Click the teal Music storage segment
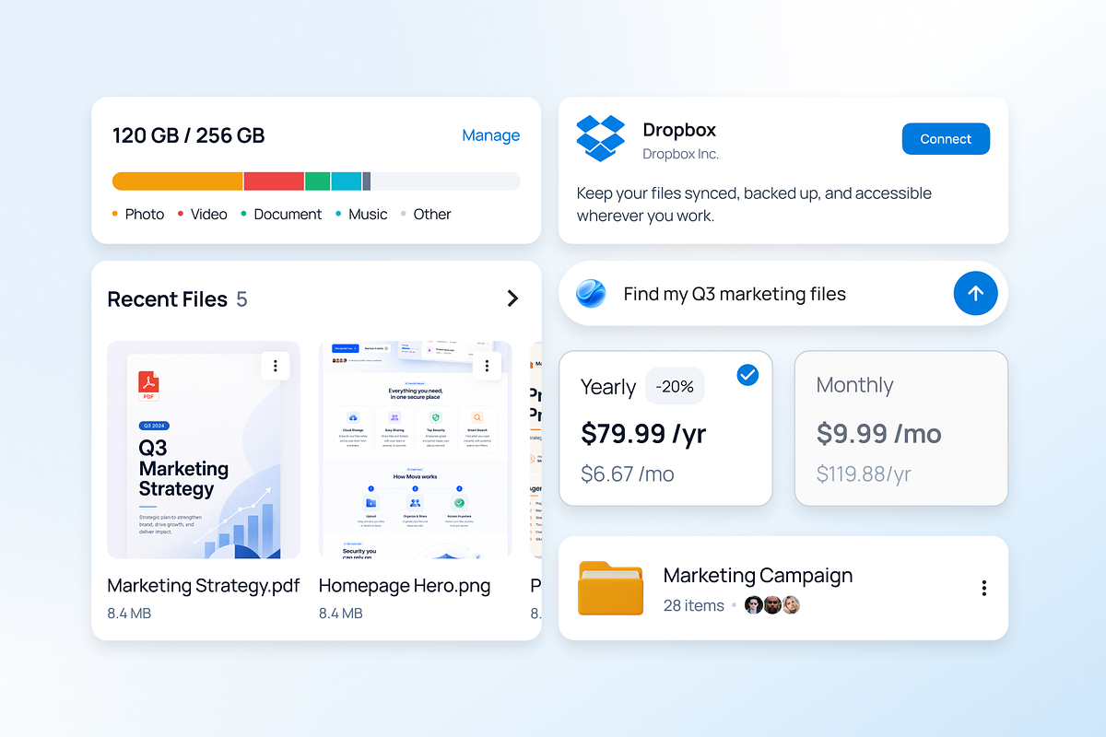This screenshot has height=737, width=1106. click(347, 181)
